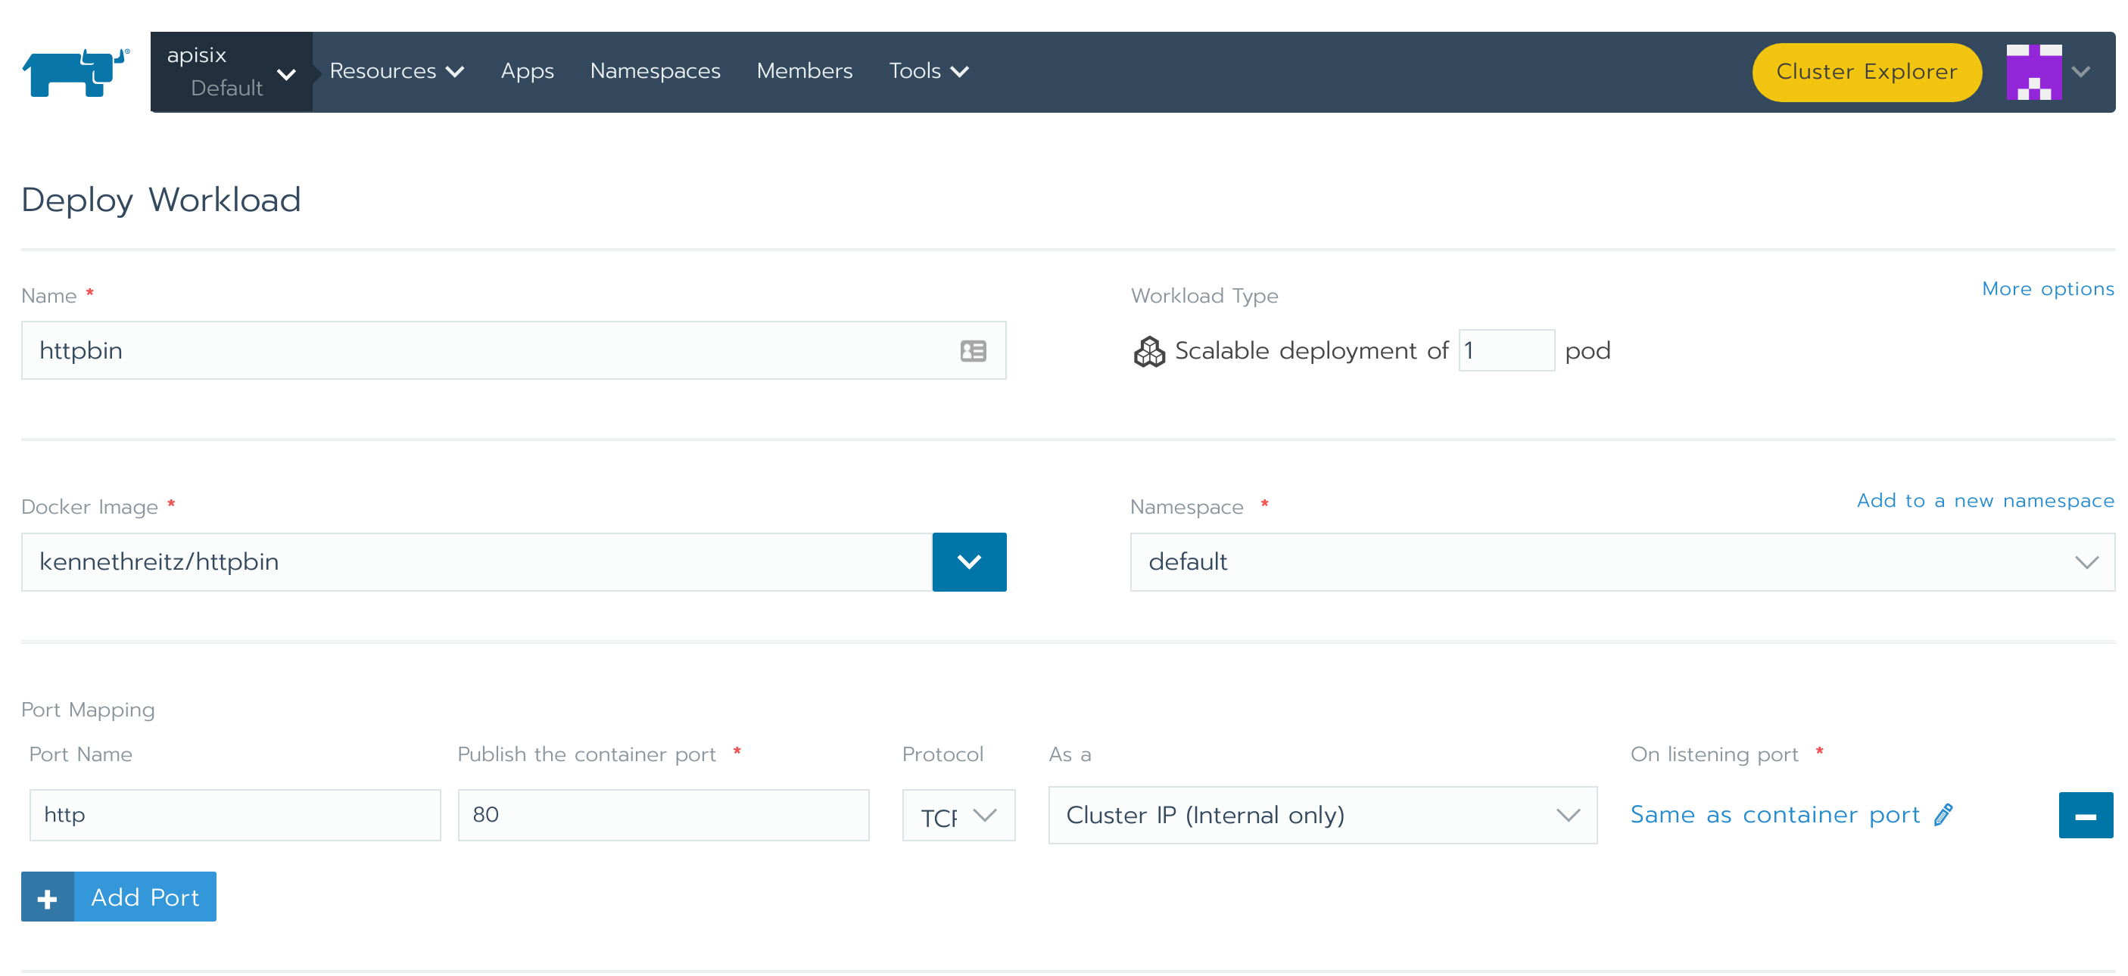Click Add to a new namespace link
The width and height of the screenshot is (2128, 976).
(1984, 500)
